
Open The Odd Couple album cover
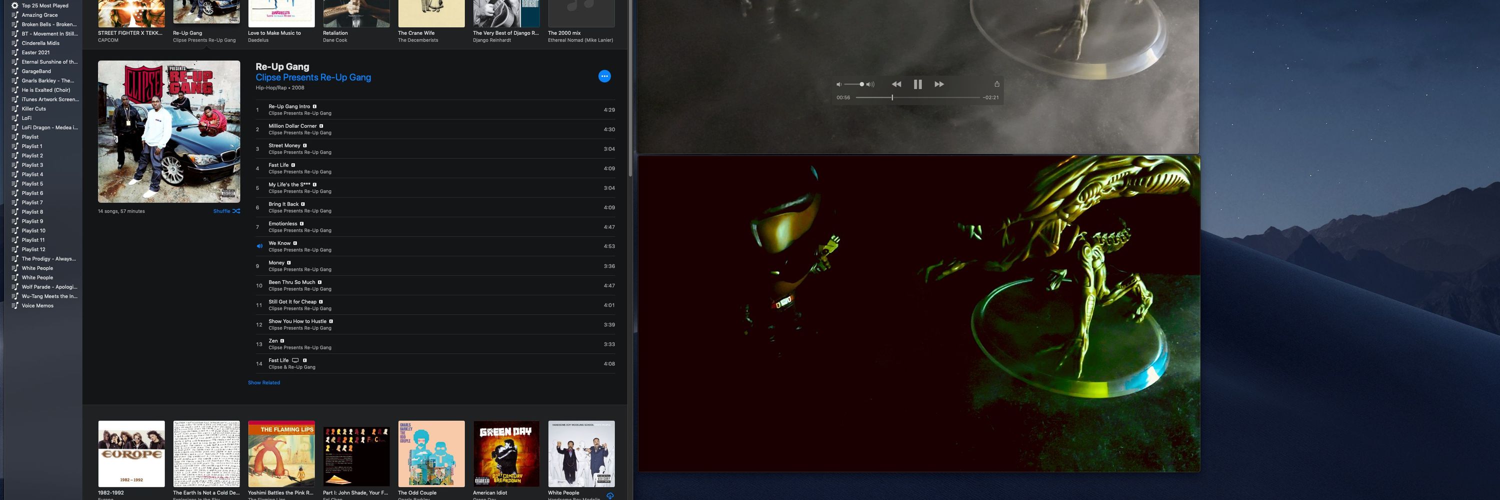[x=431, y=454]
